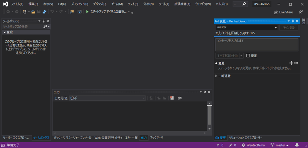The width and height of the screenshot is (308, 148).
Task: Click Clear All in Output toolbar
Action: tap(172, 98)
